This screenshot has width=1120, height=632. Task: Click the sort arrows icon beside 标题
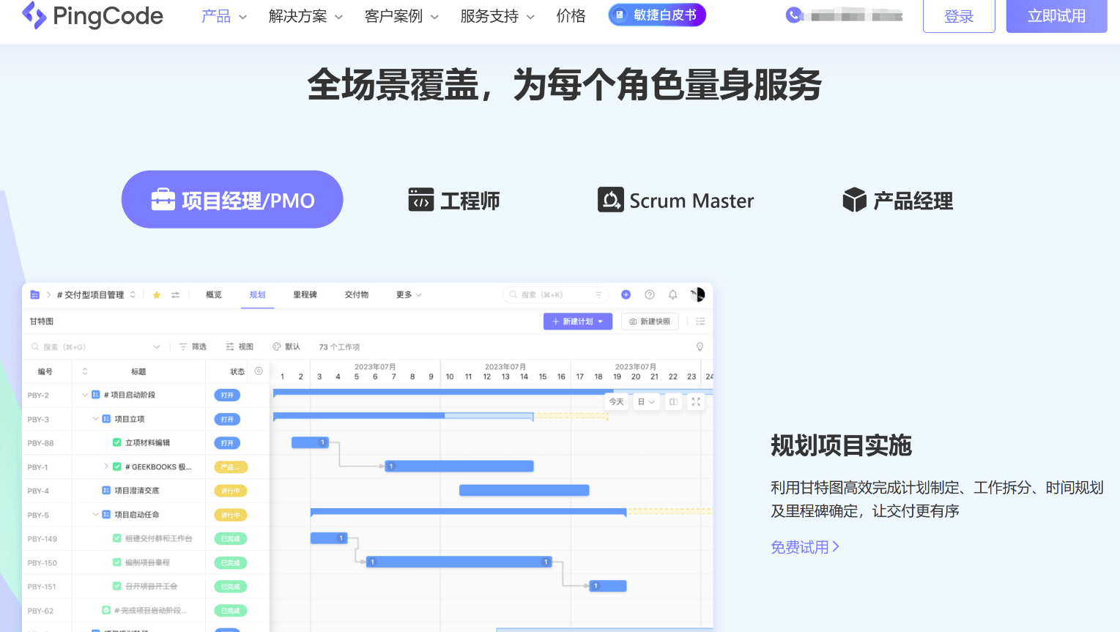pyautogui.click(x=85, y=371)
